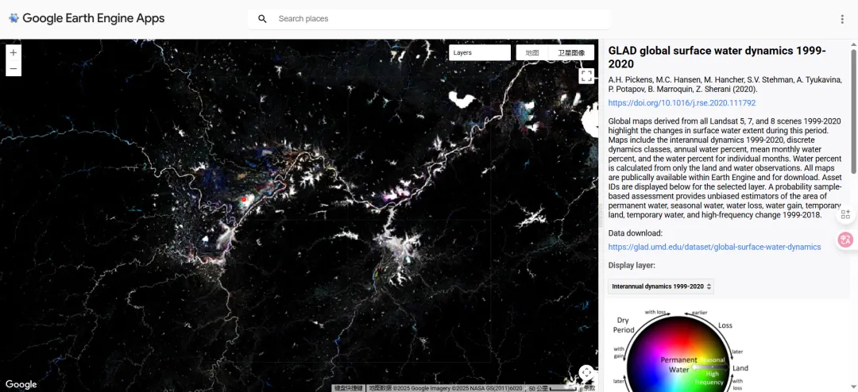The width and height of the screenshot is (858, 392).
Task: Click the 'Display layer:' label
Action: [632, 266]
